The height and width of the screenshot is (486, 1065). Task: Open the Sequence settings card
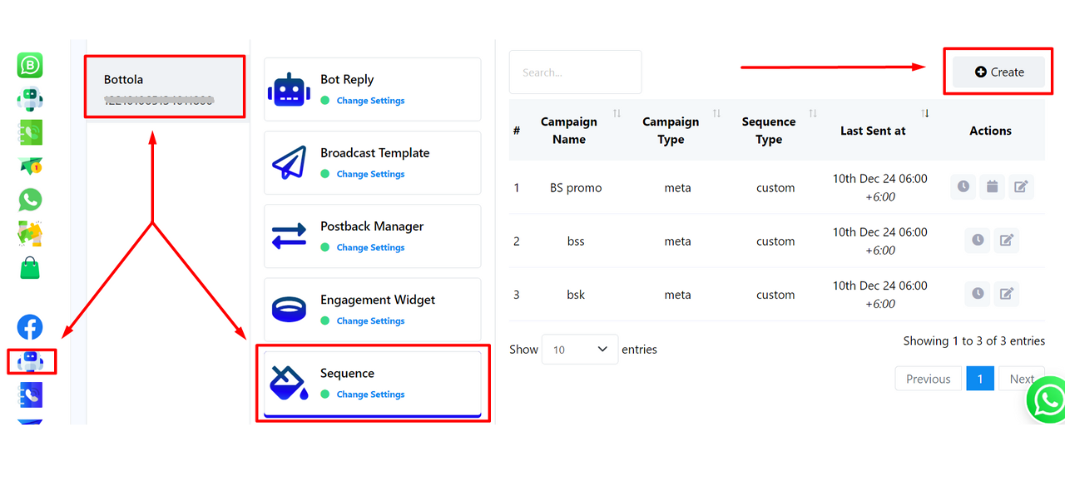click(x=372, y=383)
